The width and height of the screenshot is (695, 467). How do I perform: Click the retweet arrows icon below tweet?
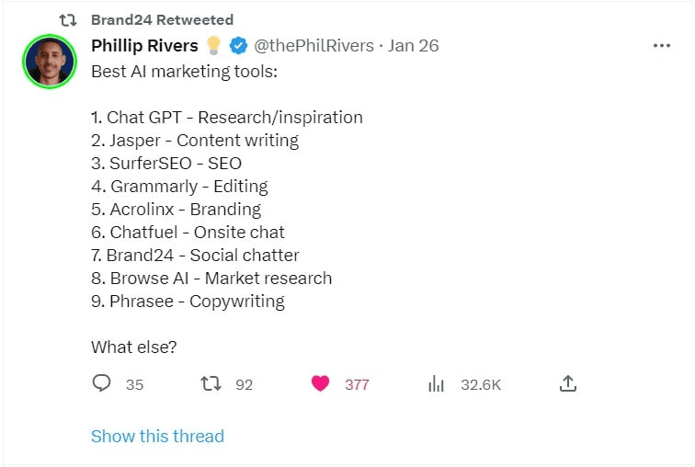coord(211,383)
